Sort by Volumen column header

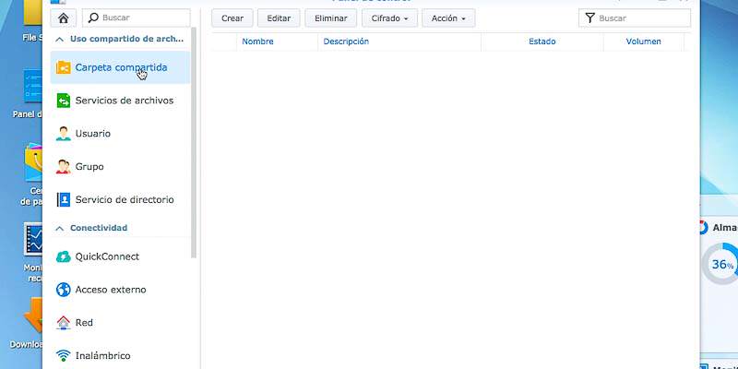[643, 42]
